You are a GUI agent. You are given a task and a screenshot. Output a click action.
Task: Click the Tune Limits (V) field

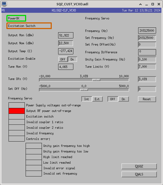coord(147,67)
